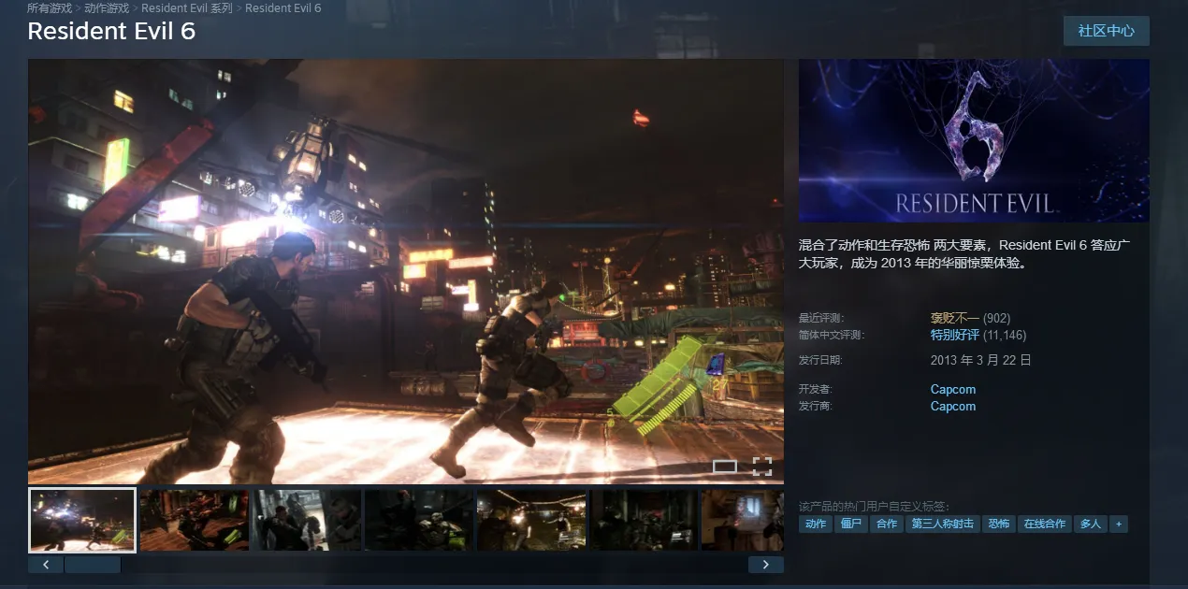Click the thumbnail strip scrollbar handle
1188x589 pixels.
pyautogui.click(x=93, y=565)
